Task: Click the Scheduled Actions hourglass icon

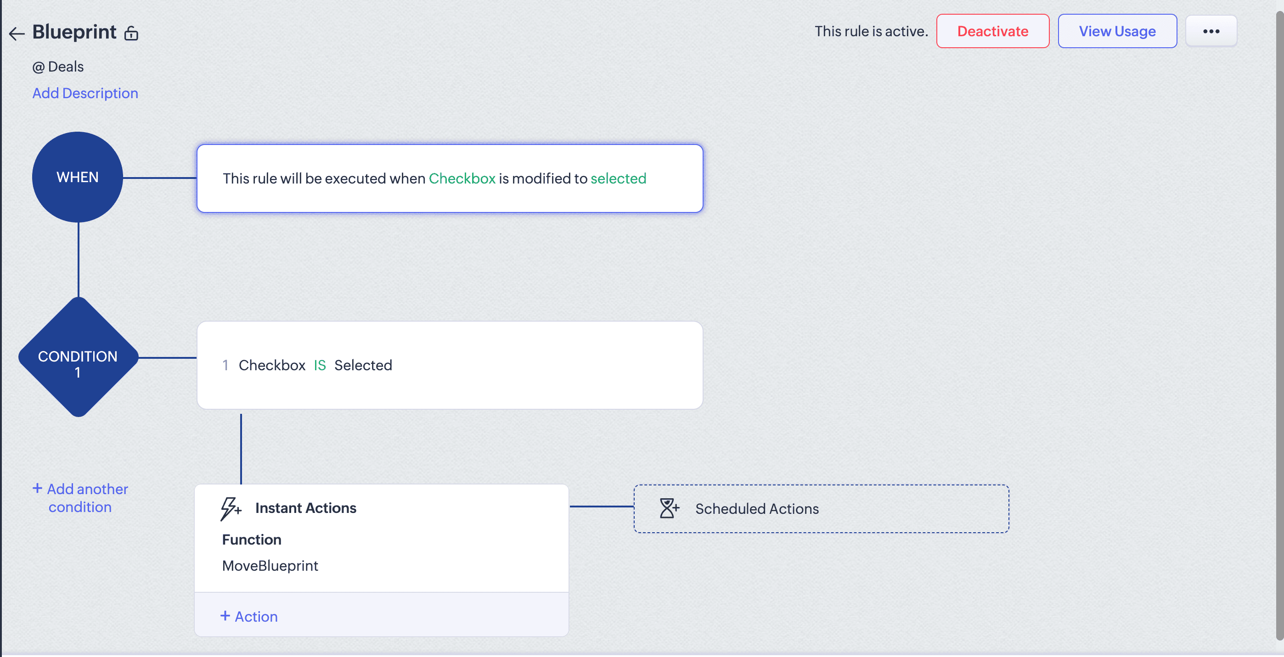Action: [669, 508]
